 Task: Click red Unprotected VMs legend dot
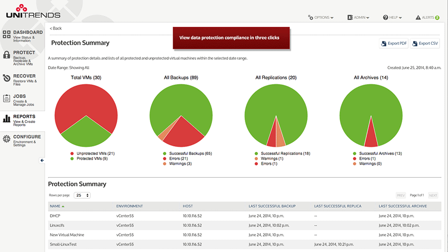(72, 153)
